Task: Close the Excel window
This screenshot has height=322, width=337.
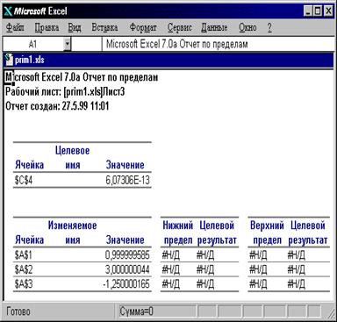Action: pos(328,11)
